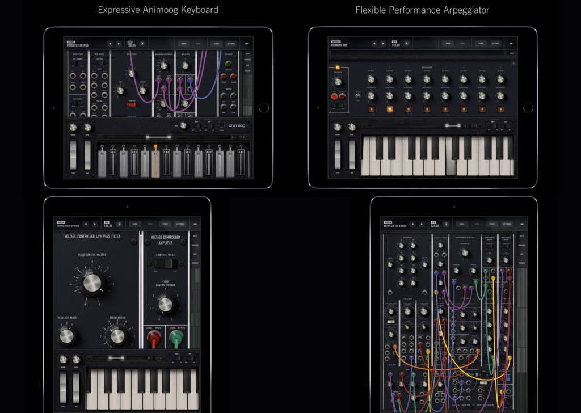Open Settings in the Running Arp screen

pos(495,44)
